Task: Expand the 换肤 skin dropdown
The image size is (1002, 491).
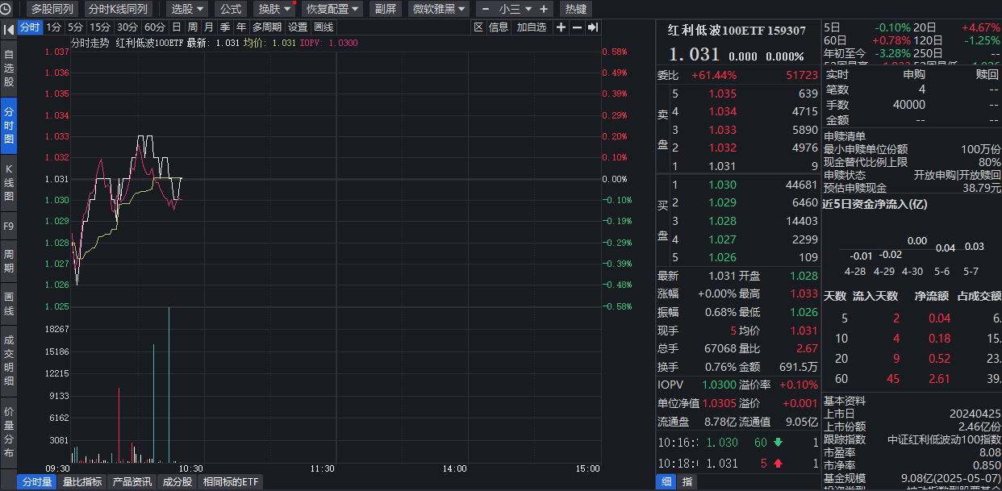Action: tap(275, 9)
